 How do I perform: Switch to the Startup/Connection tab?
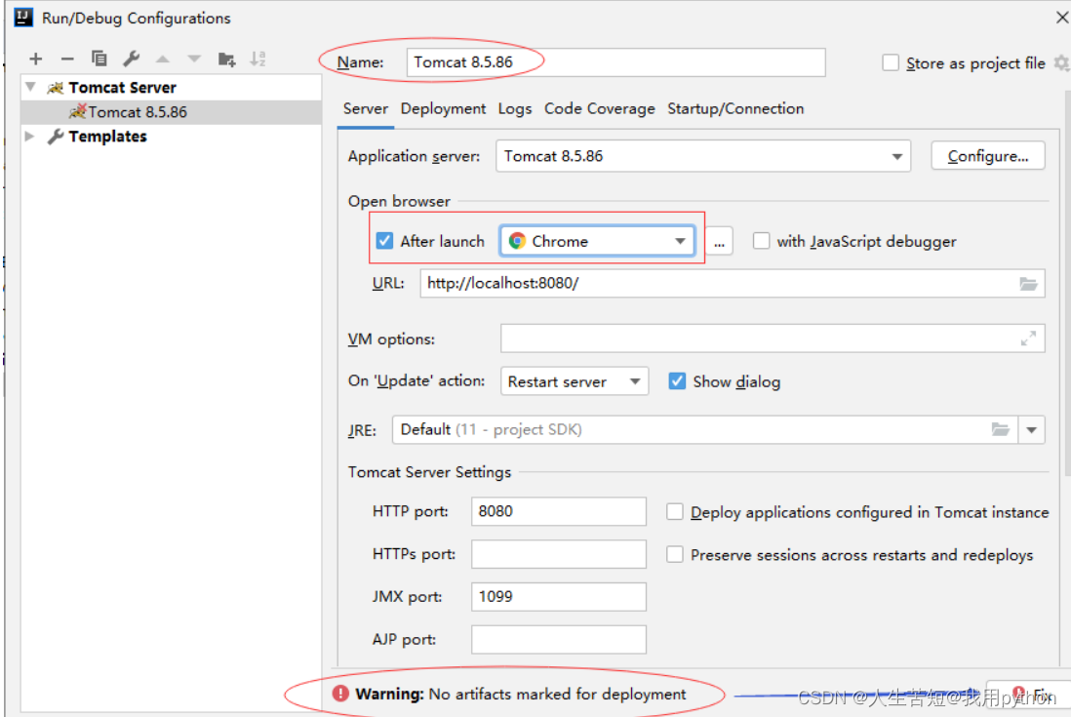click(734, 108)
